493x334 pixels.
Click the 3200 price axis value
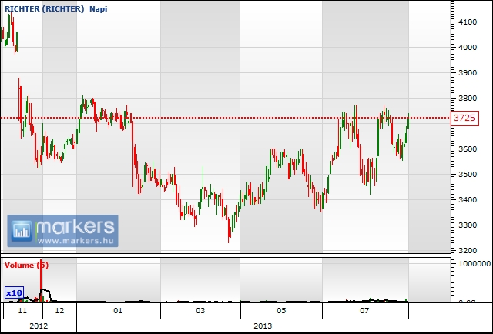(468, 250)
